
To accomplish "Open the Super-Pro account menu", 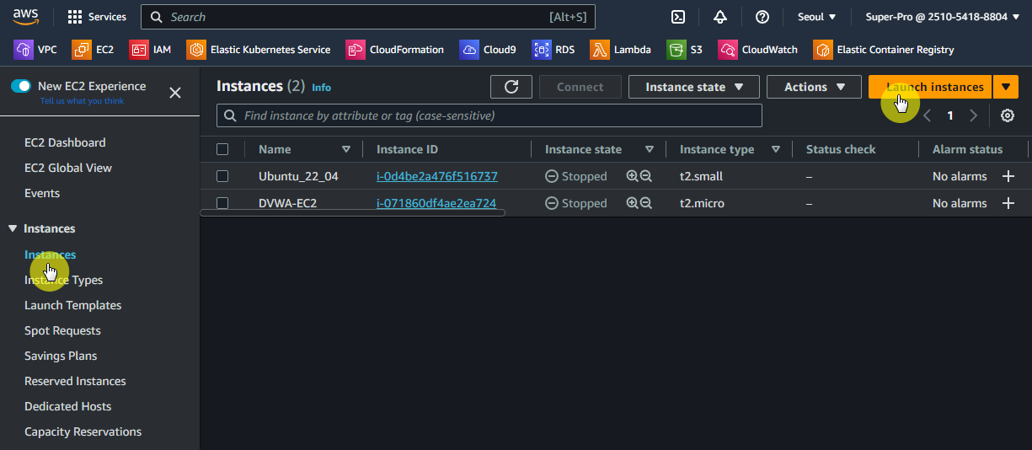I will point(942,17).
